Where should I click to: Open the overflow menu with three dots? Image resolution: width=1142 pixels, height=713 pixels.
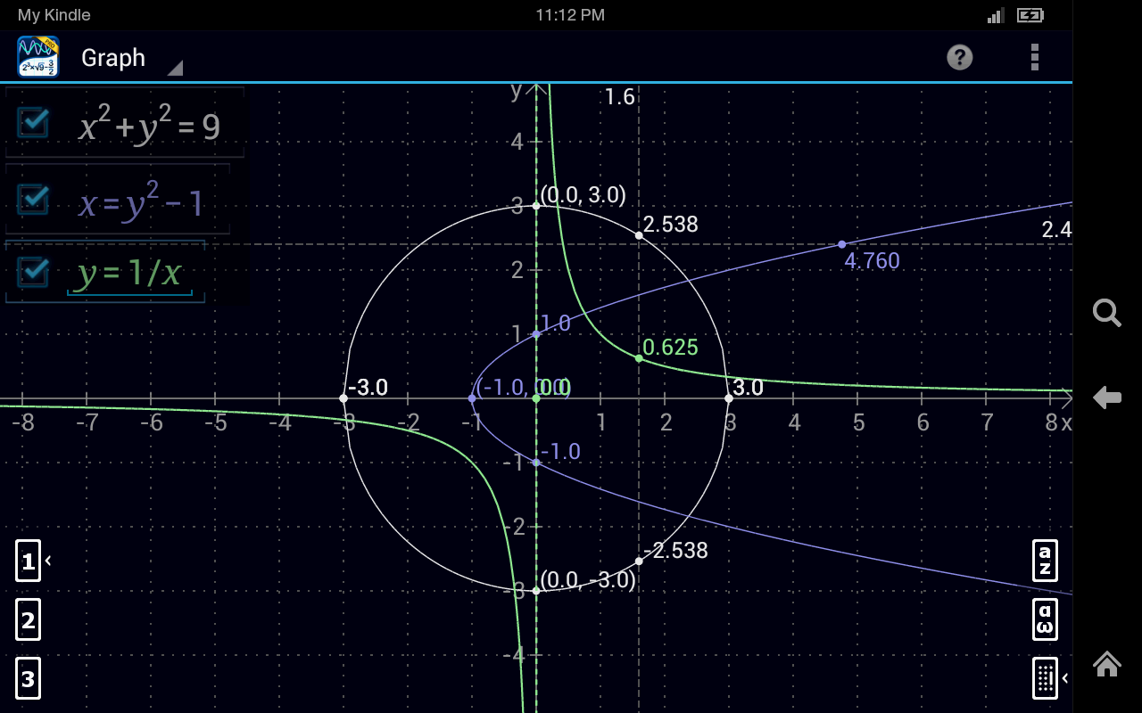coord(1034,57)
